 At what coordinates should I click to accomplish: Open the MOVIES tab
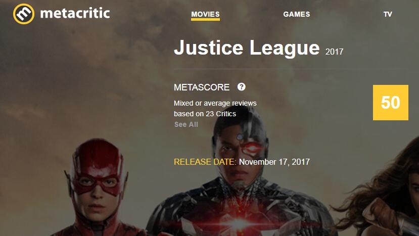205,14
